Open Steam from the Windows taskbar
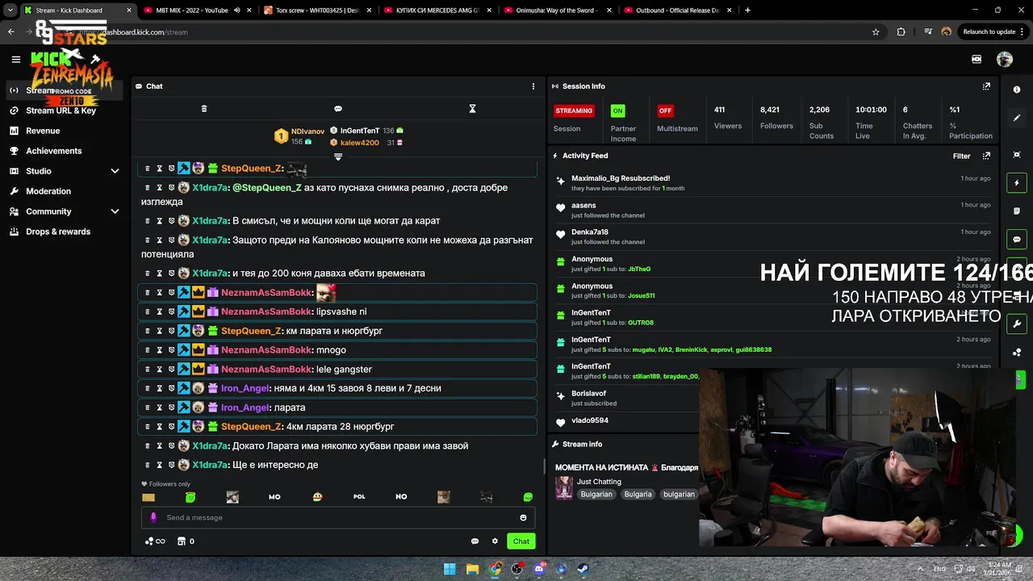Image resolution: width=1033 pixels, height=581 pixels. point(583,569)
